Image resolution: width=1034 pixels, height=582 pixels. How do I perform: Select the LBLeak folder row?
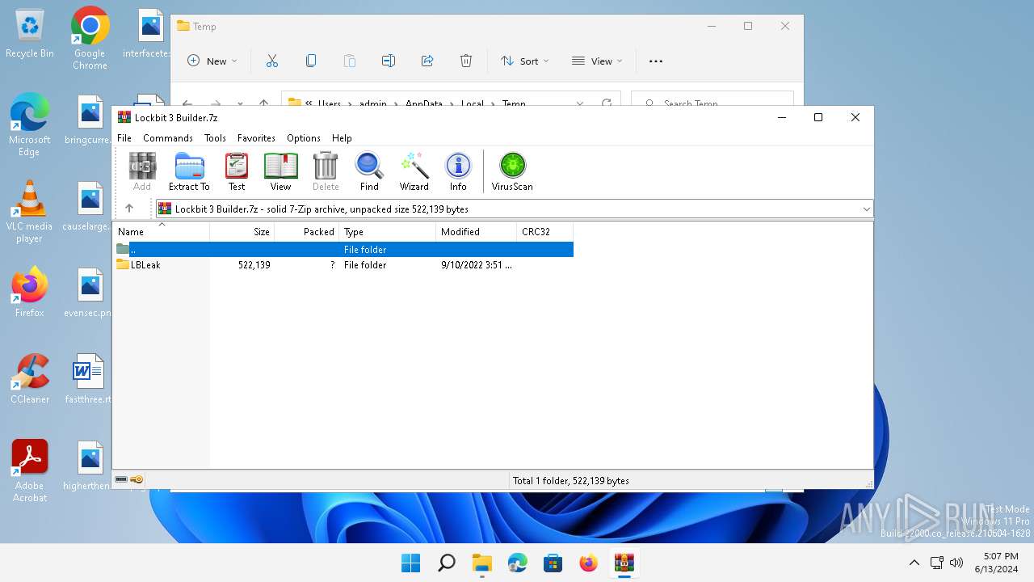[343, 265]
